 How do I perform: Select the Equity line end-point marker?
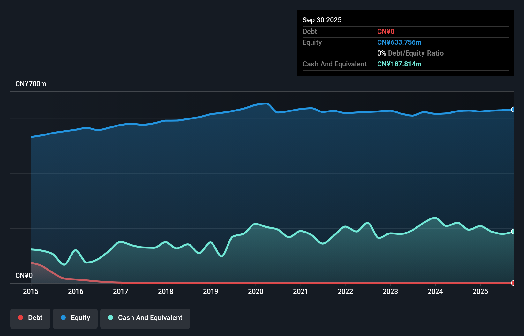(513, 110)
